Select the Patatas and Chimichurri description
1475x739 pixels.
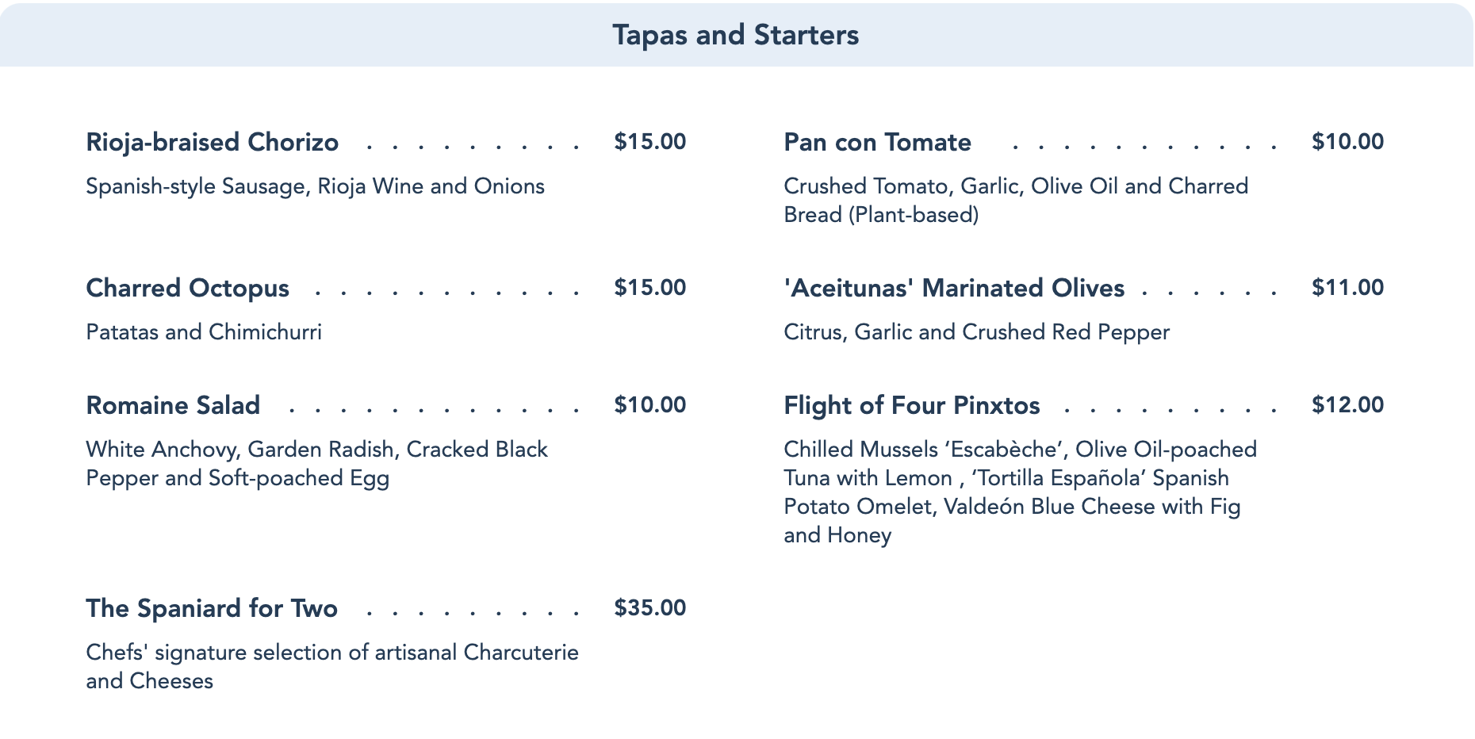coord(204,332)
